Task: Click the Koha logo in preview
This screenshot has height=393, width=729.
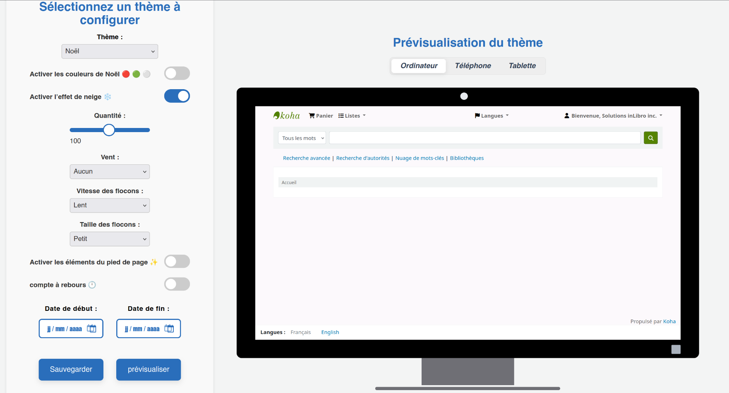Action: coord(287,116)
